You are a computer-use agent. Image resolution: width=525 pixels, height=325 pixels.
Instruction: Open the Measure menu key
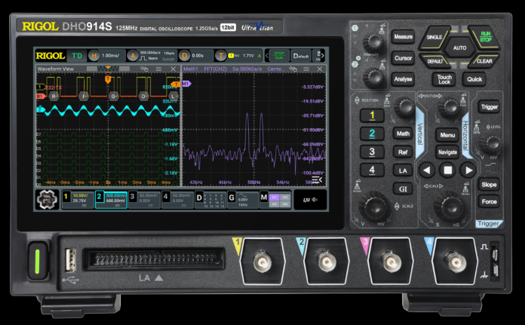coord(403,37)
